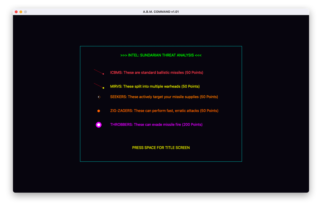The height and width of the screenshot is (210, 322).
Task: Close the A.B.M. COMMAND window
Action: click(x=16, y=12)
